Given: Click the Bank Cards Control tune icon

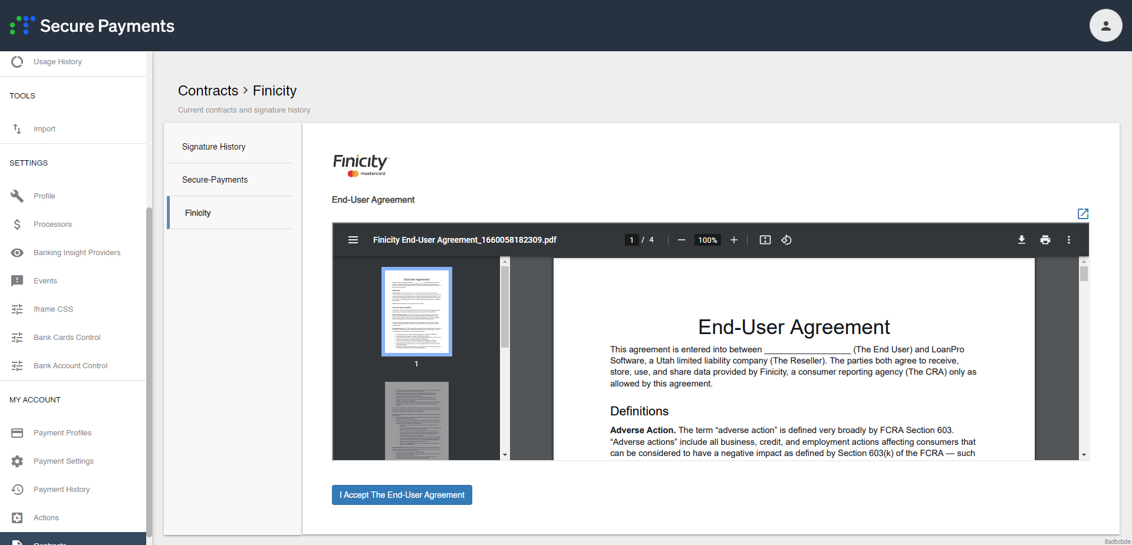Looking at the screenshot, I should click(x=17, y=338).
